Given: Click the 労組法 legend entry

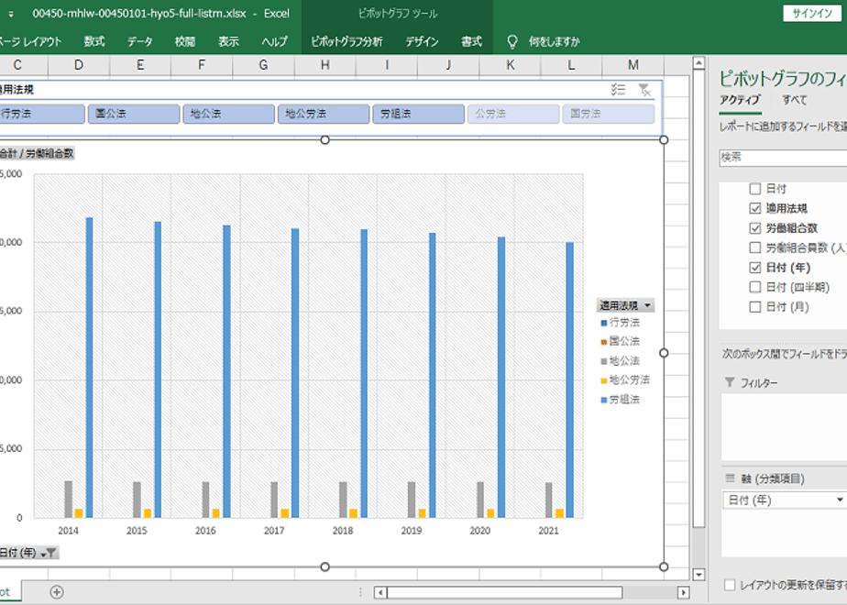Looking at the screenshot, I should 620,400.
